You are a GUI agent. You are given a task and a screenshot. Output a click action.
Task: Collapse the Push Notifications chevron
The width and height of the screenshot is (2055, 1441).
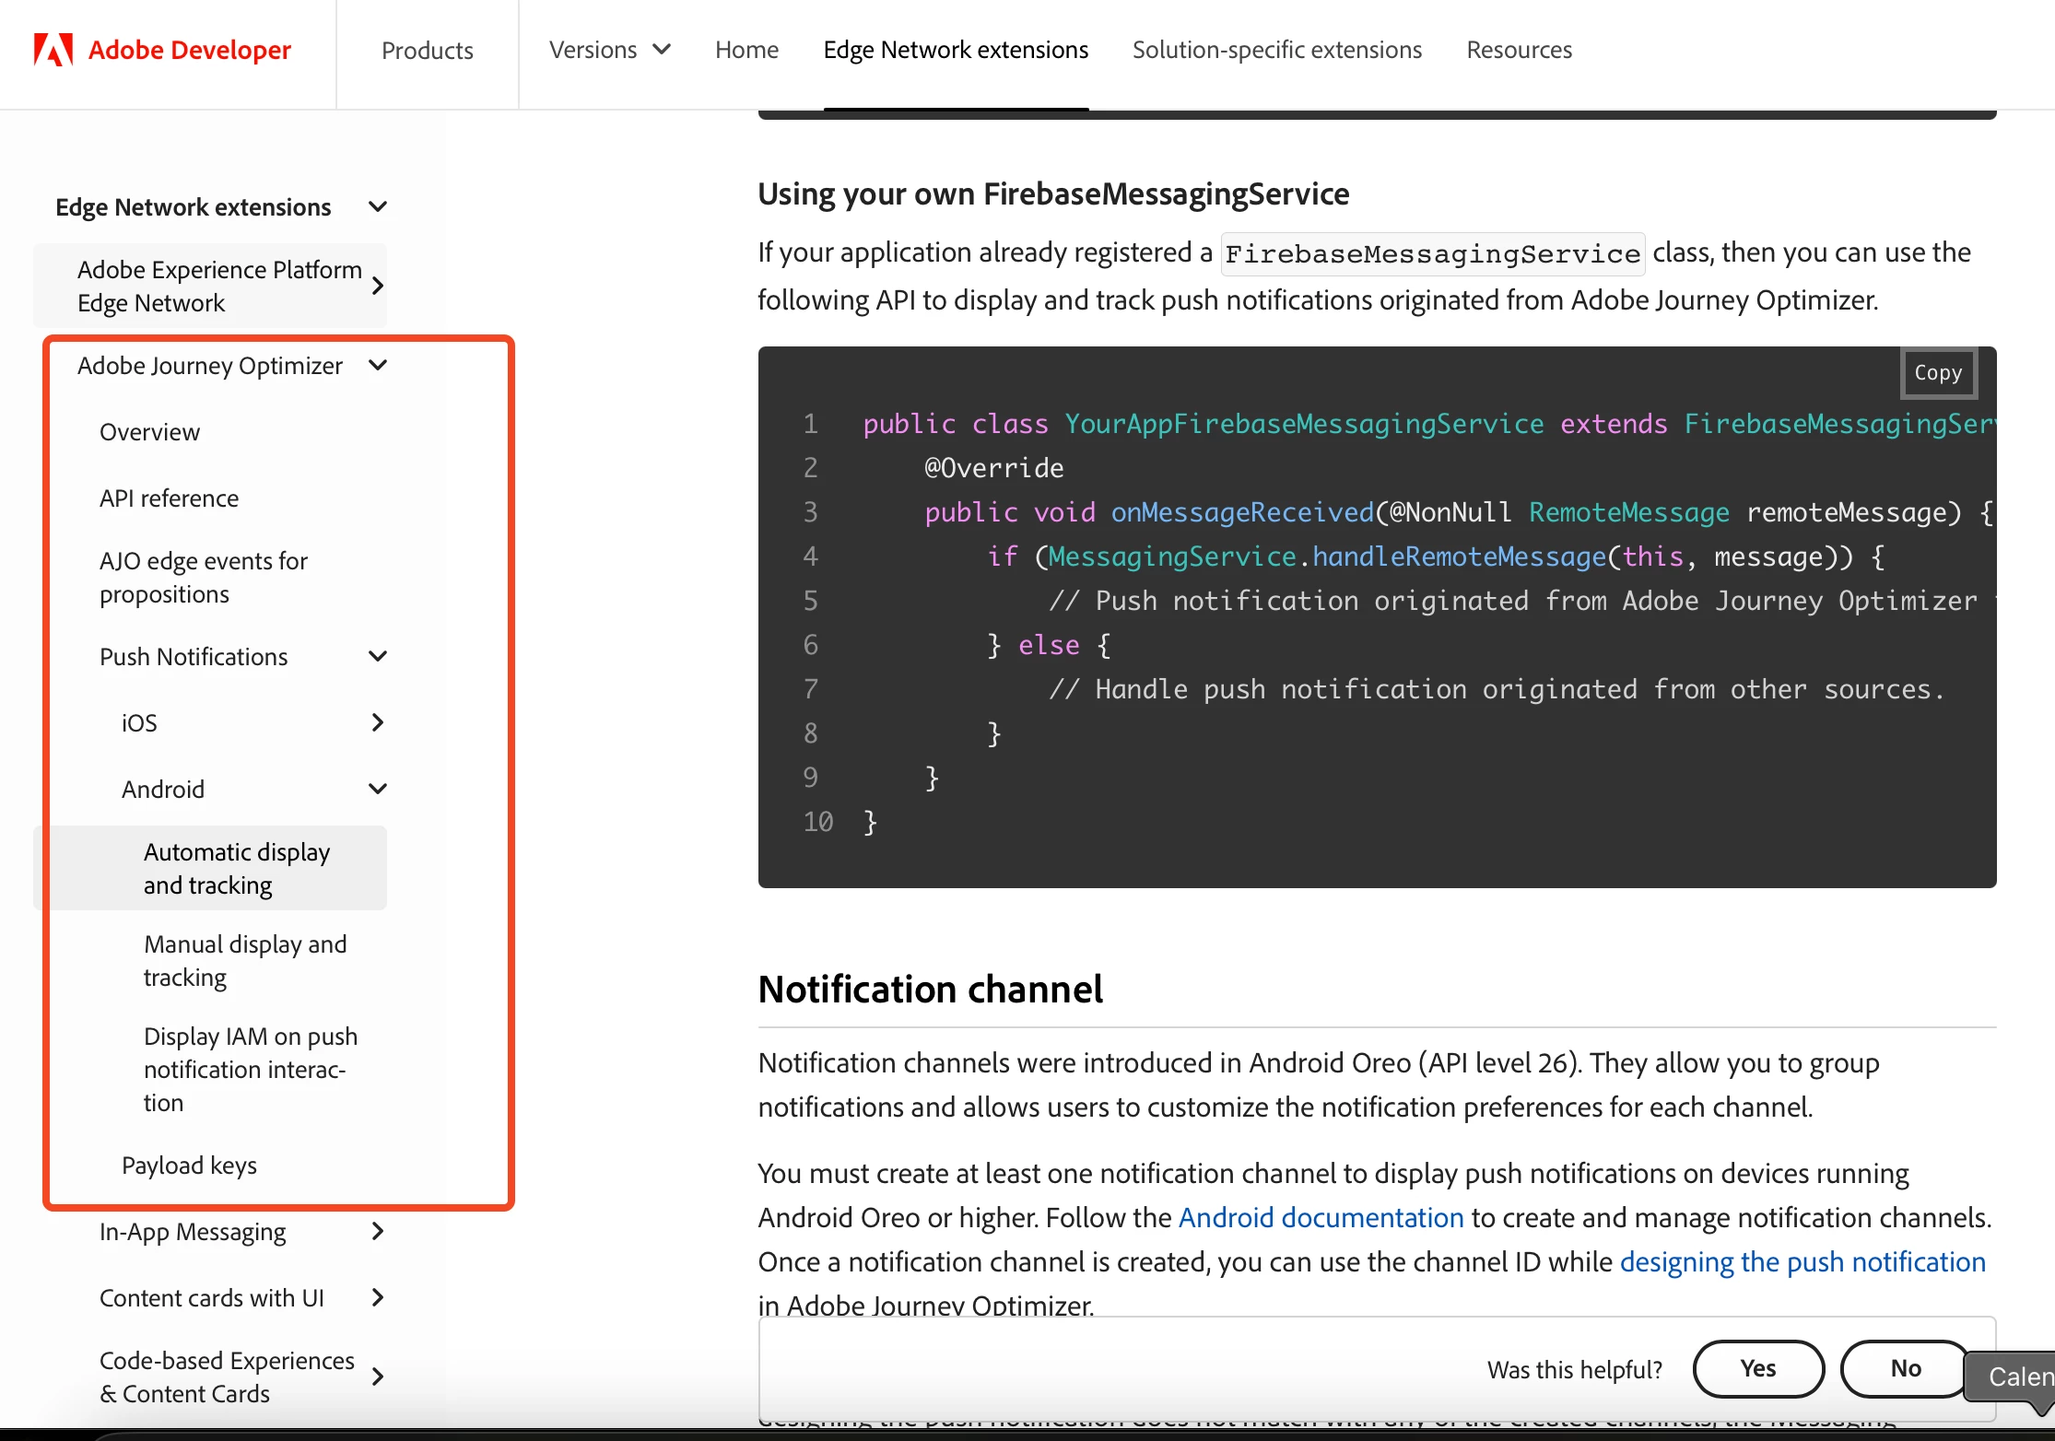[377, 657]
